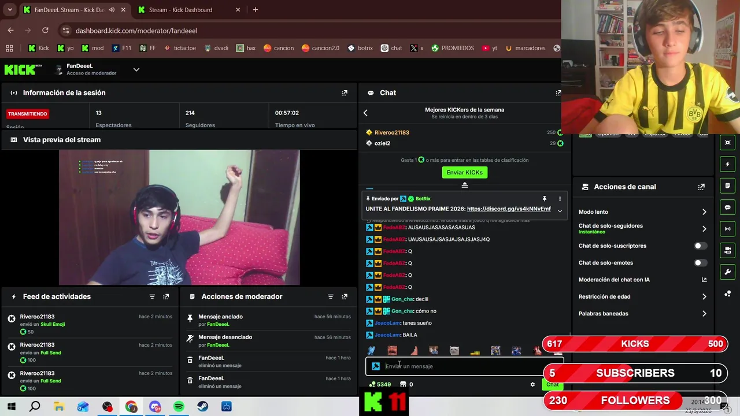Open the broadcast signal sidebar widget
Screen dimensions: 740x416
pos(727,229)
